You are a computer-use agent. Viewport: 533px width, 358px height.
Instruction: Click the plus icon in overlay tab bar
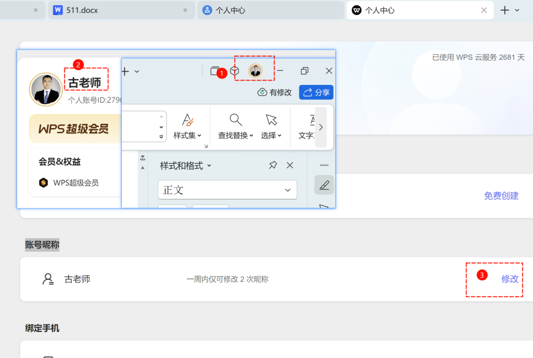click(x=125, y=71)
